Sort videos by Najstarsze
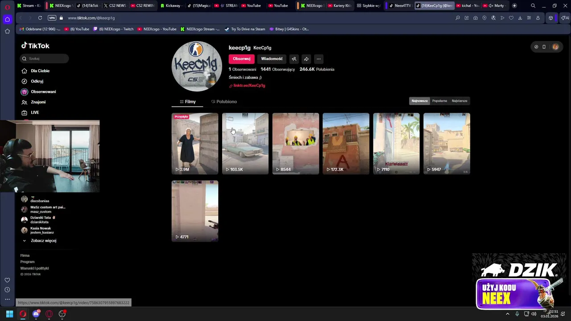 [459, 101]
